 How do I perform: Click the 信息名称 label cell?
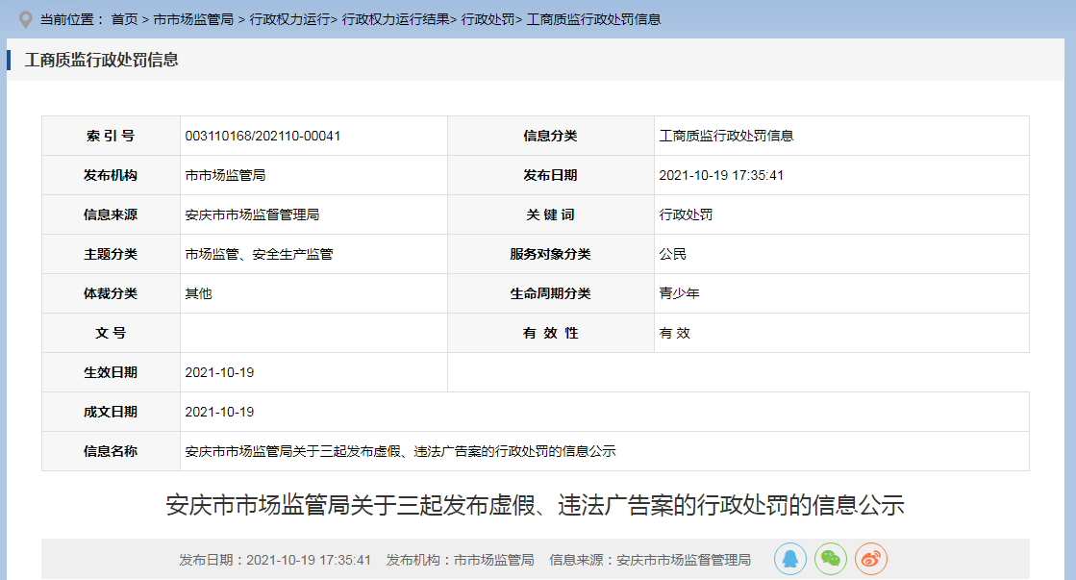pyautogui.click(x=112, y=452)
